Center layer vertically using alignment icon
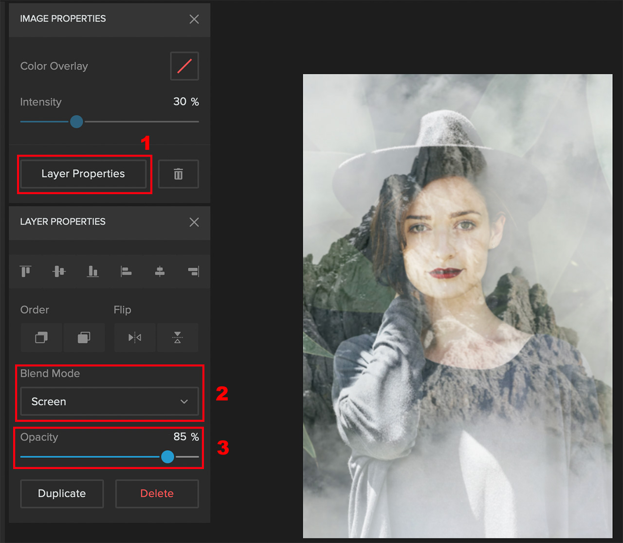623x543 pixels. tap(59, 271)
